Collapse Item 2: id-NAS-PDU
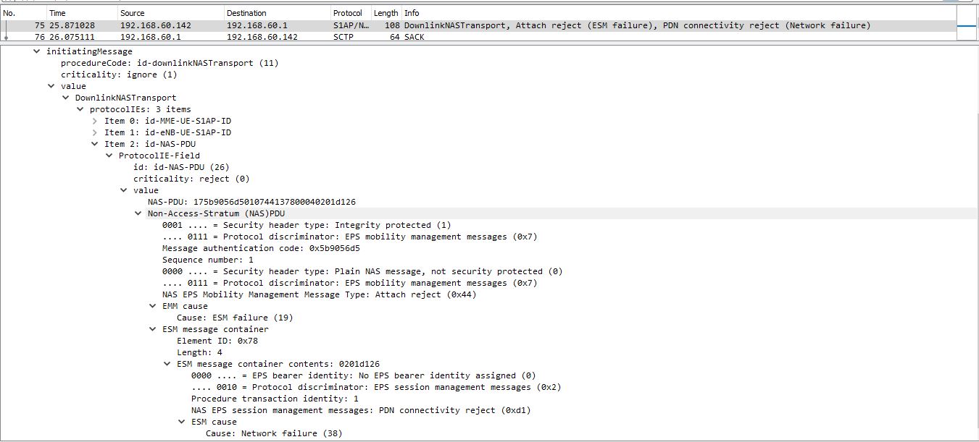The width and height of the screenshot is (979, 442). (x=95, y=143)
